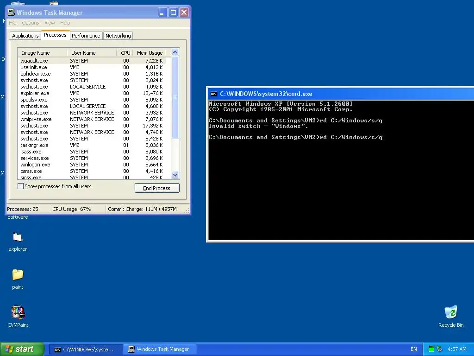Sort by CPU column header
Screen dimensions: 474x356
click(125, 53)
